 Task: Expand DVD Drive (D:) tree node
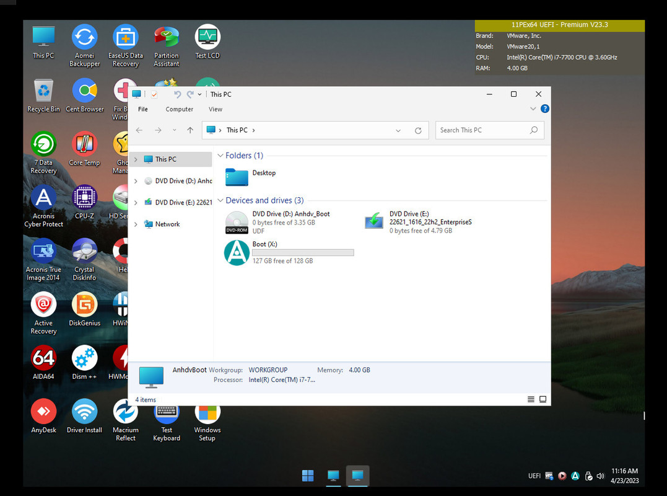tap(136, 181)
